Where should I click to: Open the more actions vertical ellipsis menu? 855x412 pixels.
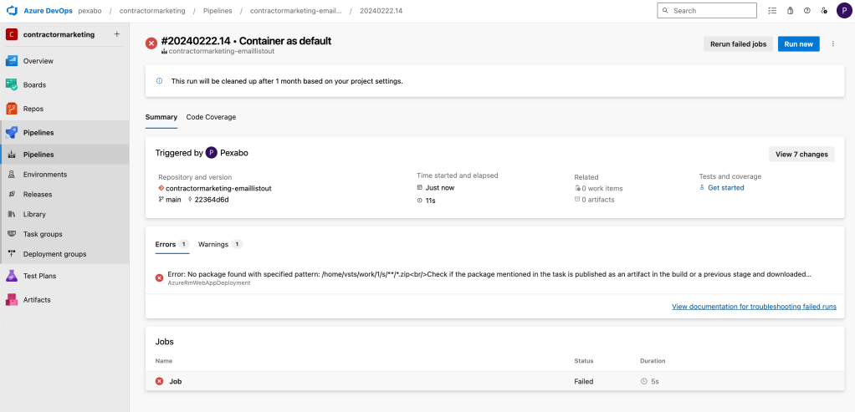coord(832,44)
